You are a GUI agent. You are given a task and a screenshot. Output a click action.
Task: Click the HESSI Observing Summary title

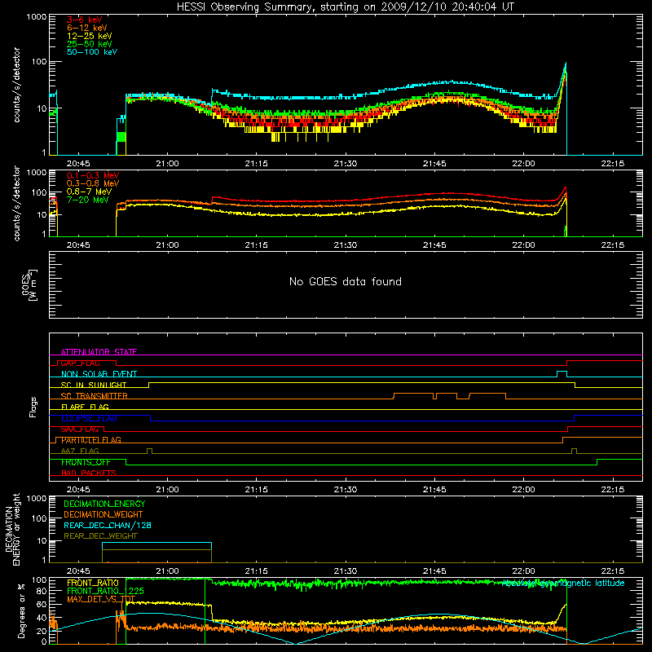point(345,7)
